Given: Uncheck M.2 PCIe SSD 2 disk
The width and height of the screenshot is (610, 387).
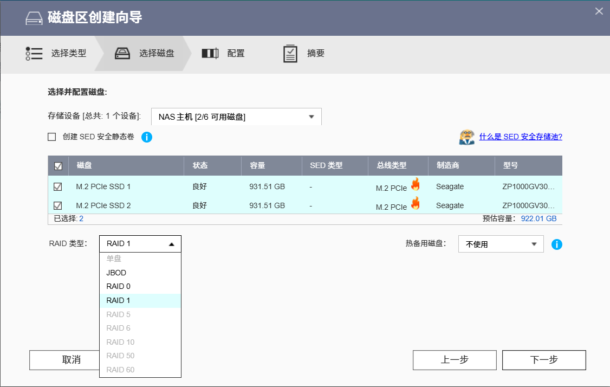Looking at the screenshot, I should point(58,206).
